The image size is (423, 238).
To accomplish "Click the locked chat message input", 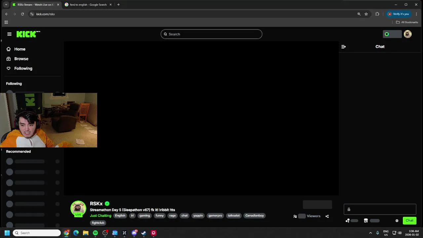I will click(380, 209).
